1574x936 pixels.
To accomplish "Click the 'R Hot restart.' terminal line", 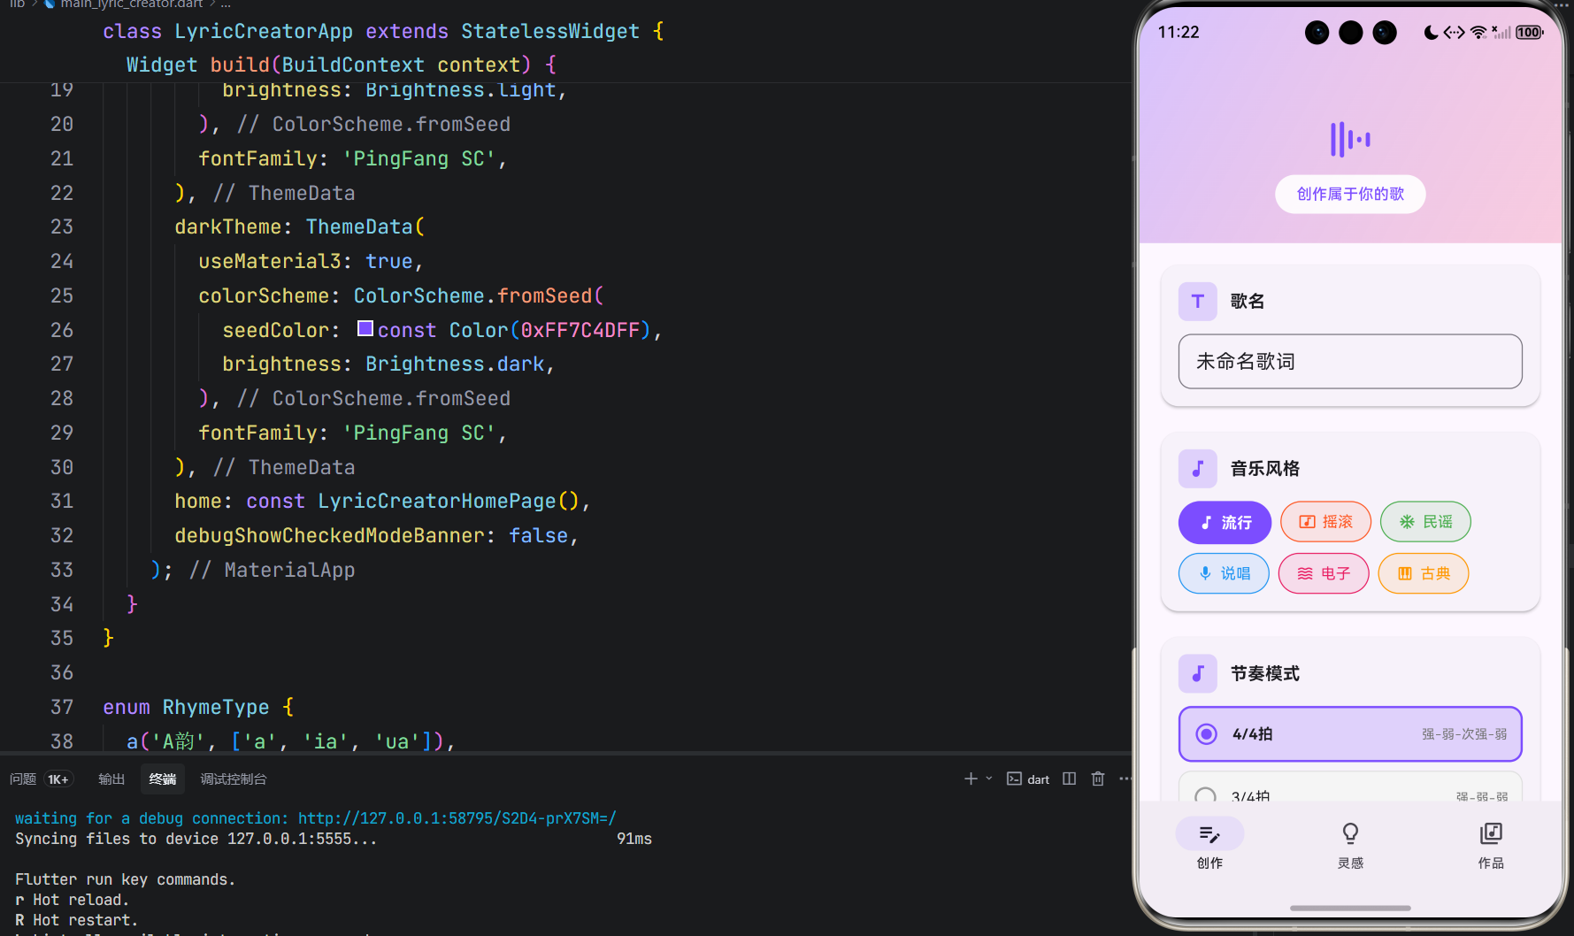I will (x=76, y=920).
